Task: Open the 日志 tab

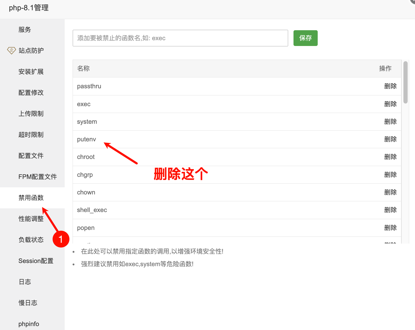Action: [25, 282]
